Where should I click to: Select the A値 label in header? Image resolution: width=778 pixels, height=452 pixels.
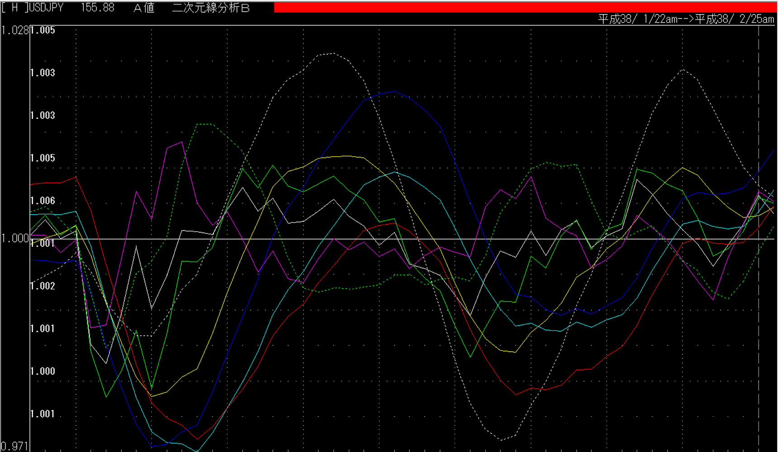[x=144, y=8]
